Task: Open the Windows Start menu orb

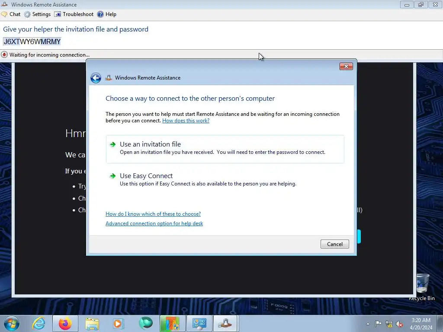Action: tap(12, 323)
